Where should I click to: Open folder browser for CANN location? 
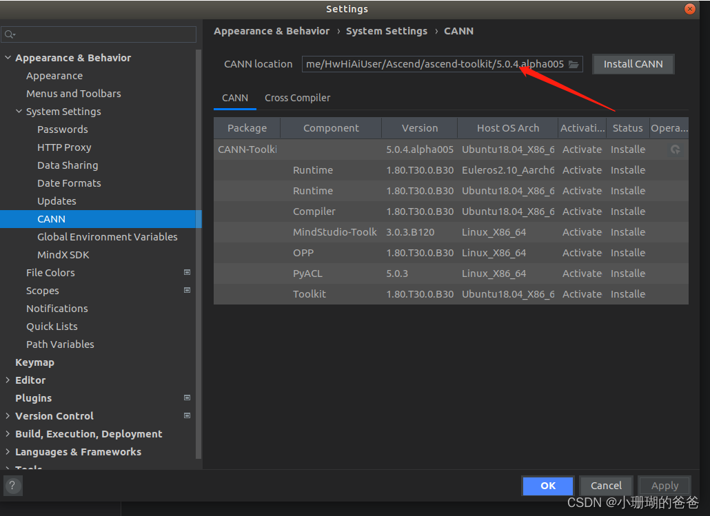click(574, 64)
